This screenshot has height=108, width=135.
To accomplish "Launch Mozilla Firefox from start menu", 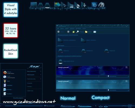I will click(9, 73).
